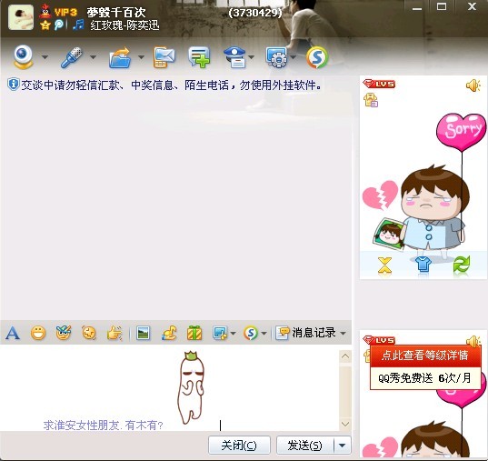Click the send SMS message icon
Image resolution: width=488 pixels, height=461 pixels.
coord(164,57)
